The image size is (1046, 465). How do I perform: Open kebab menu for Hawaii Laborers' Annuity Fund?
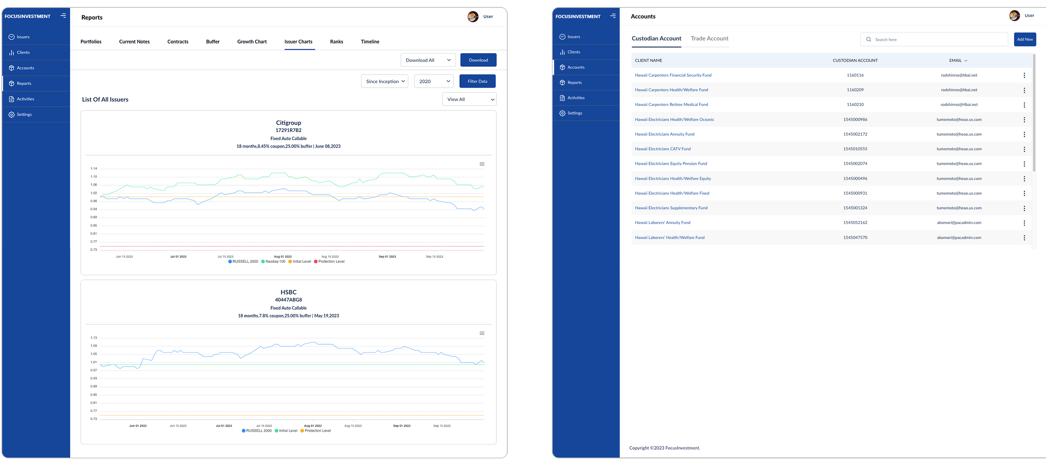click(1024, 223)
